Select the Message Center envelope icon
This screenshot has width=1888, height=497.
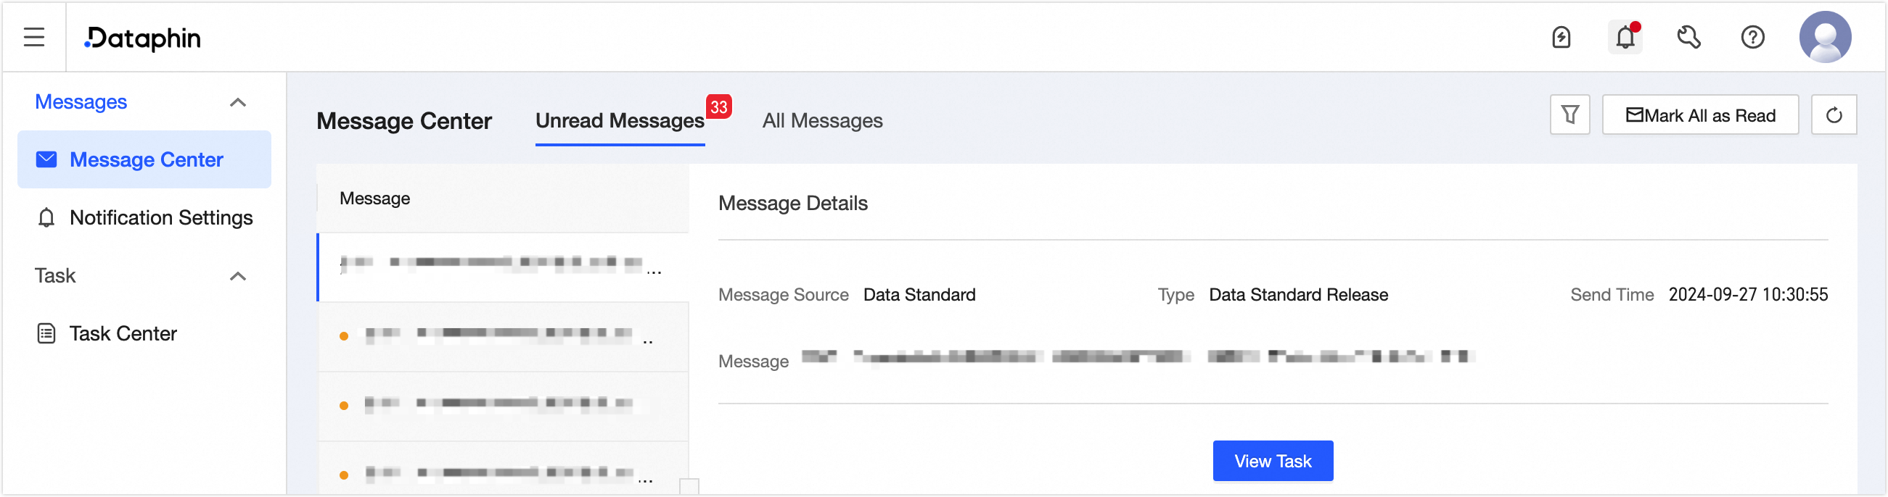coord(46,159)
